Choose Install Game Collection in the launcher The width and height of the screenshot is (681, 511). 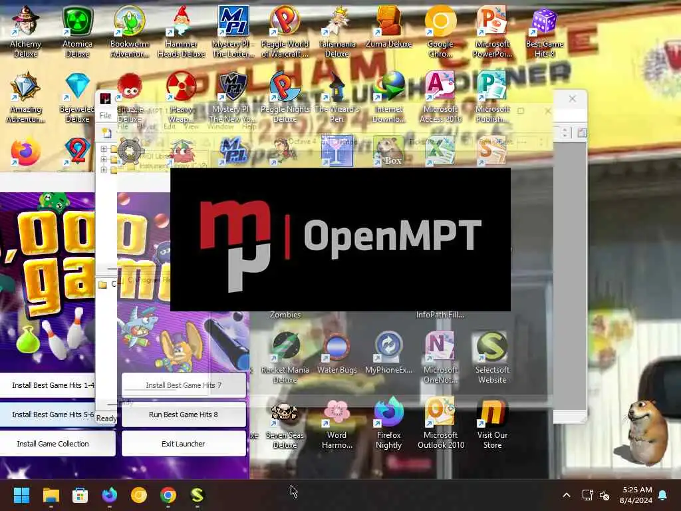[53, 444]
